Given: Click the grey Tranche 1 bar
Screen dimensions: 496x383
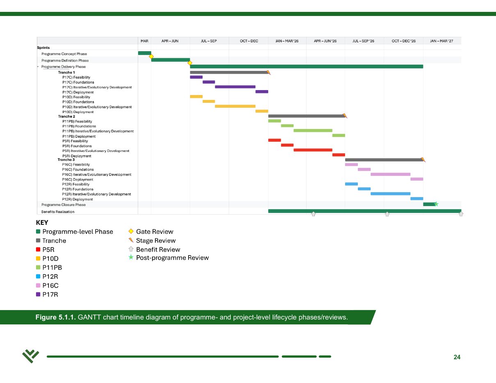Looking at the screenshot, I should pyautogui.click(x=229, y=73).
